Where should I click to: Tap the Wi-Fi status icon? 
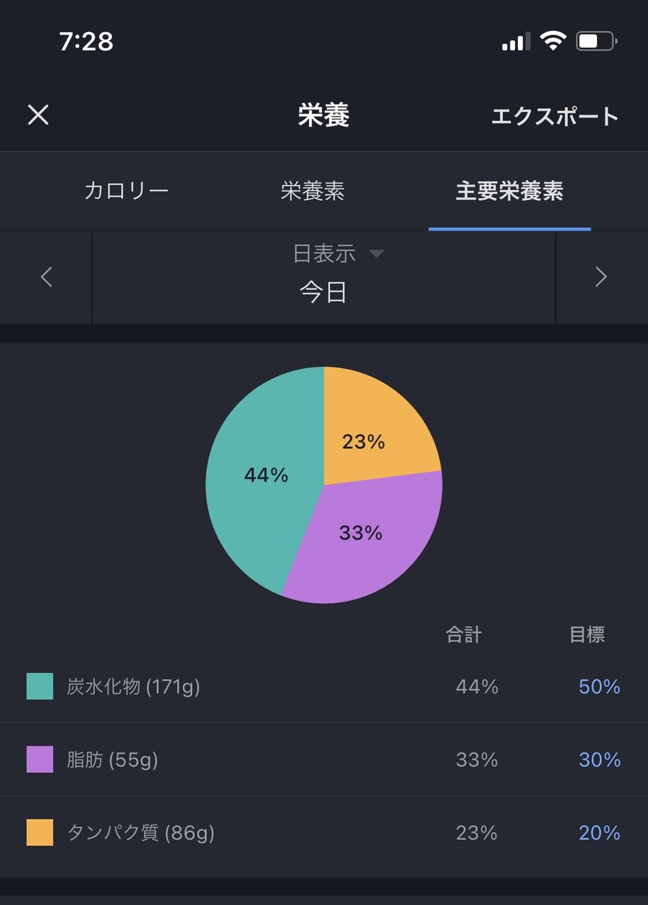tap(553, 41)
